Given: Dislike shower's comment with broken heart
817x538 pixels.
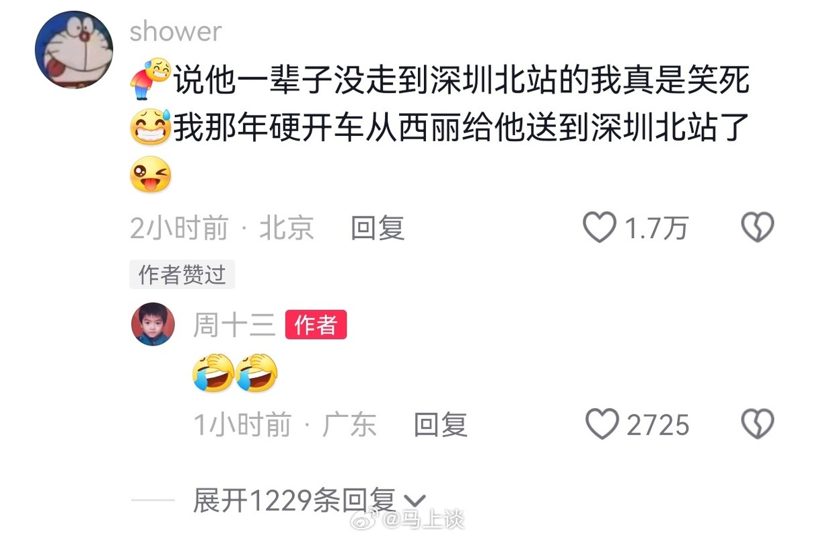Looking at the screenshot, I should (757, 228).
